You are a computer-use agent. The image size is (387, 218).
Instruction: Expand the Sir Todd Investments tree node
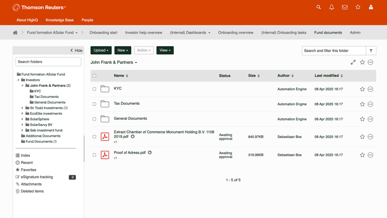click(22, 108)
